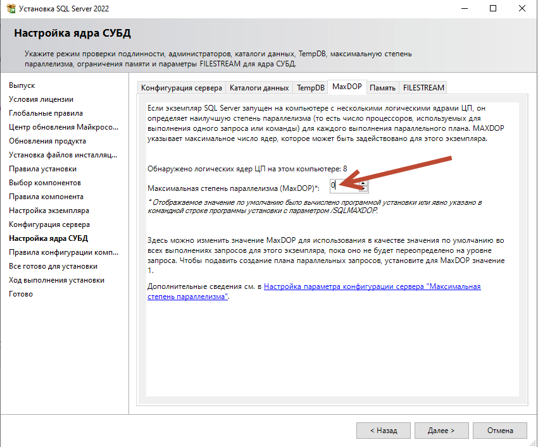
Task: Navigate to the Обновления продукта step
Action: [x=48, y=140]
